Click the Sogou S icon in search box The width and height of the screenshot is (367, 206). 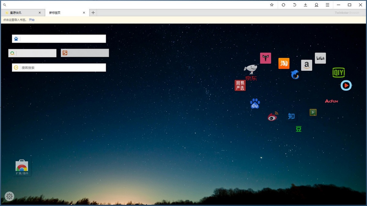[65, 53]
